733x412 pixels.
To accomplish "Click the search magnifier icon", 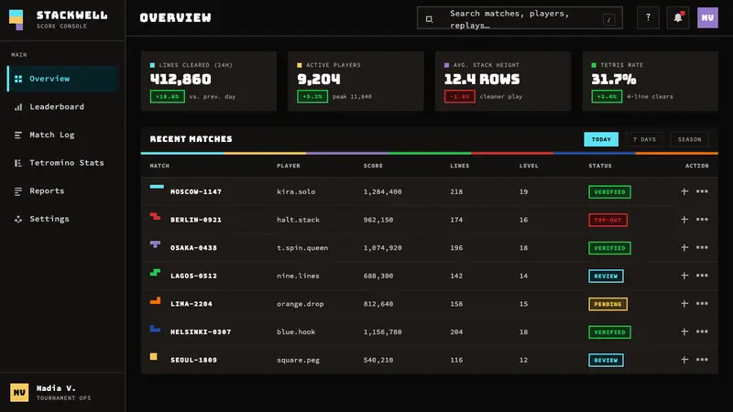I will [x=429, y=19].
